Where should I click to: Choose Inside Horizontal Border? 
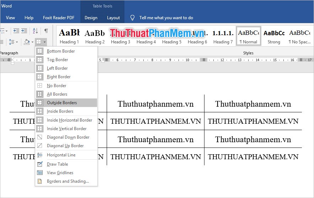[x=66, y=120]
